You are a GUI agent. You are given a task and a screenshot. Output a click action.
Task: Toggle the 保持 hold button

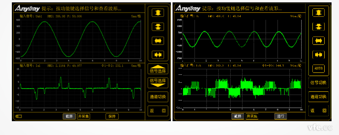[112, 116]
